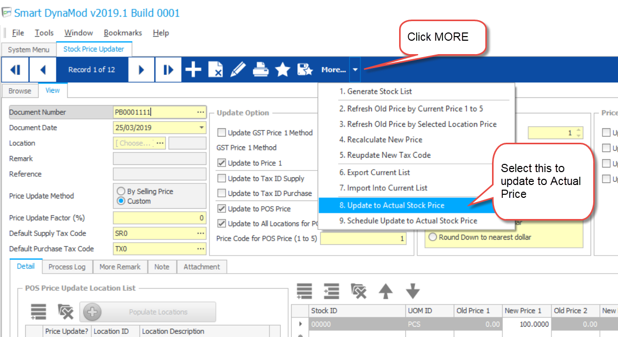Image resolution: width=618 pixels, height=337 pixels.
Task: Switch to System Menu tab
Action: click(x=28, y=49)
